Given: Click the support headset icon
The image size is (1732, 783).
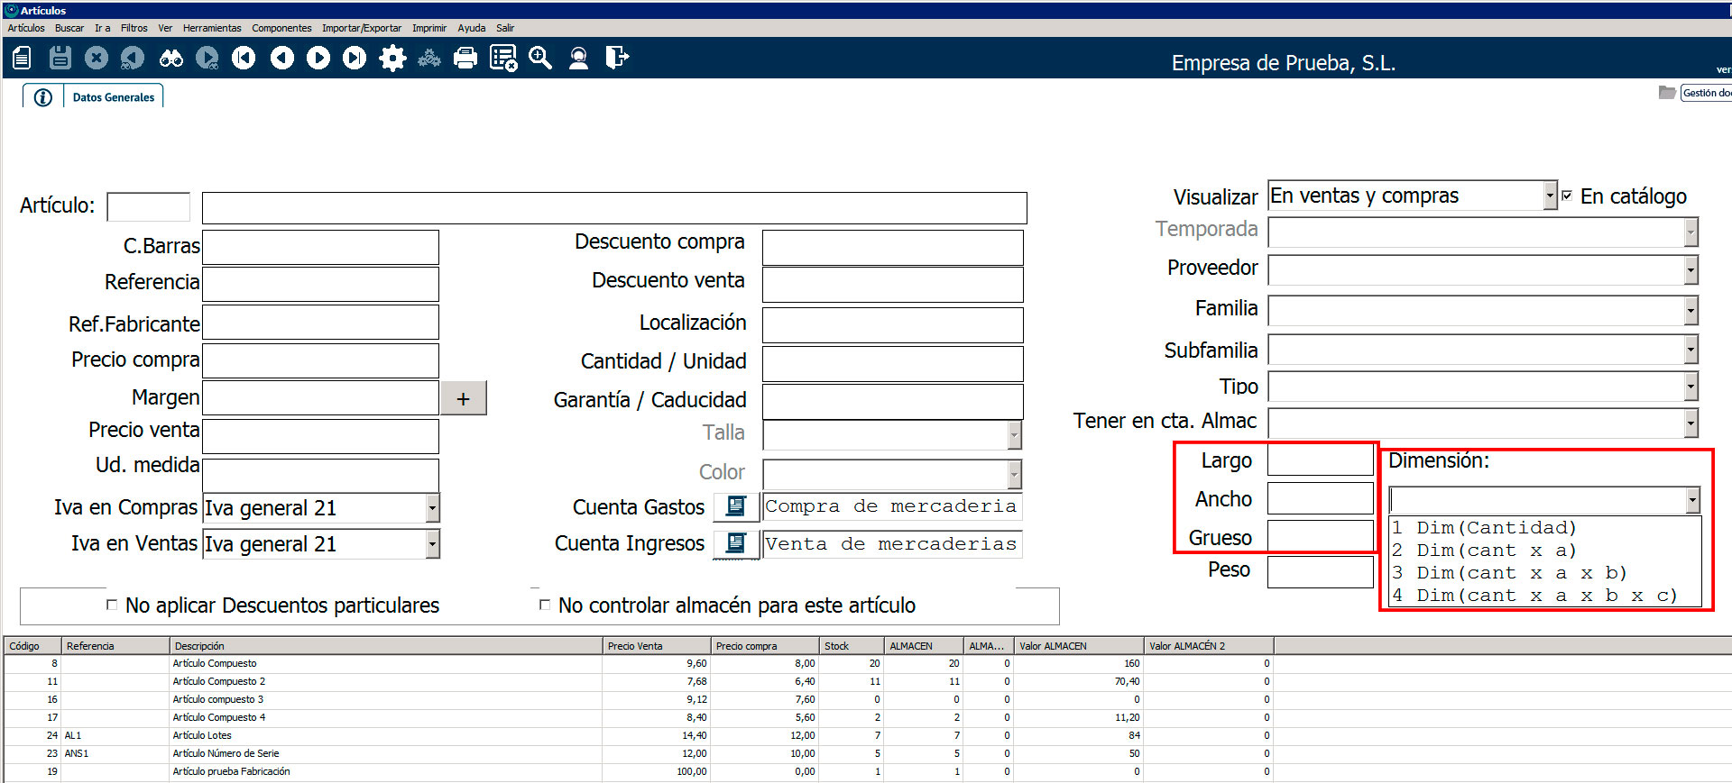Looking at the screenshot, I should (578, 59).
